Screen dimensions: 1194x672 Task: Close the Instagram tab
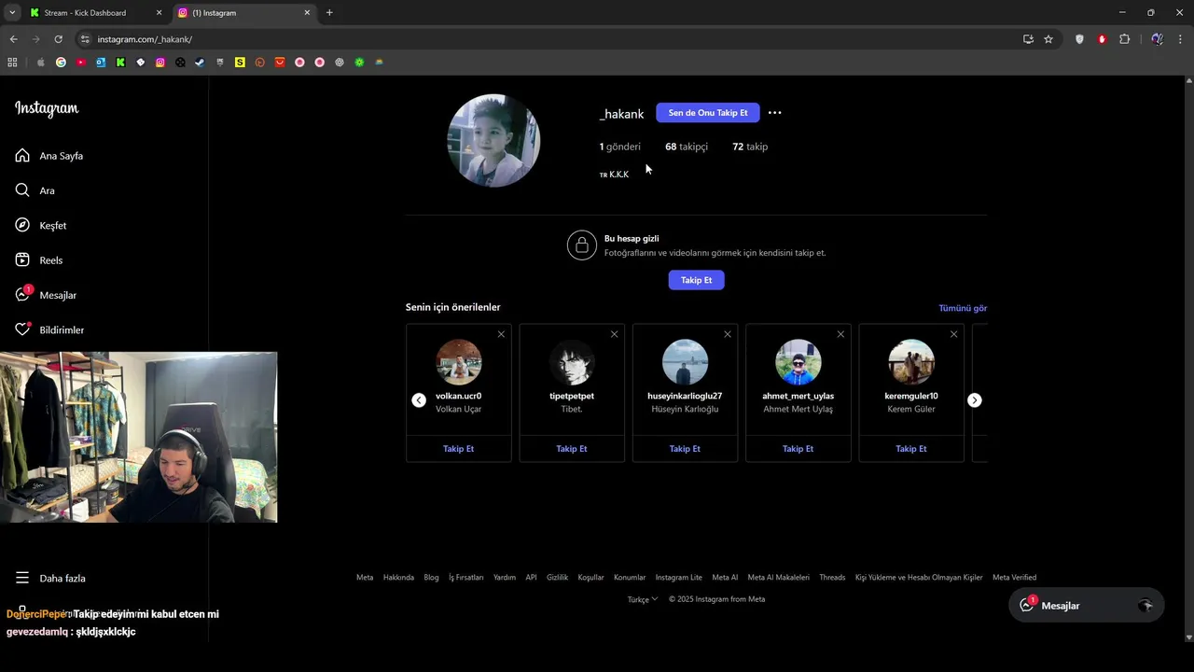coord(307,13)
